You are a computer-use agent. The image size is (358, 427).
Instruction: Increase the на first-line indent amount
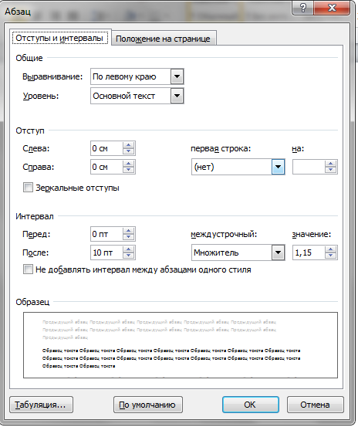click(330, 164)
